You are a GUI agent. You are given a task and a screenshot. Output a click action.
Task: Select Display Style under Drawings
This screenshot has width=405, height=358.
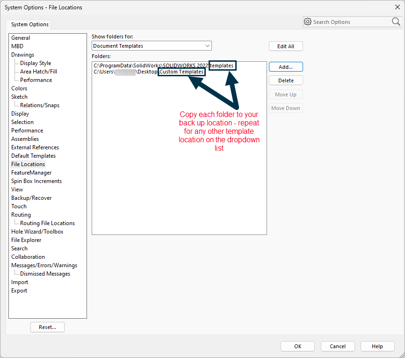coord(36,63)
